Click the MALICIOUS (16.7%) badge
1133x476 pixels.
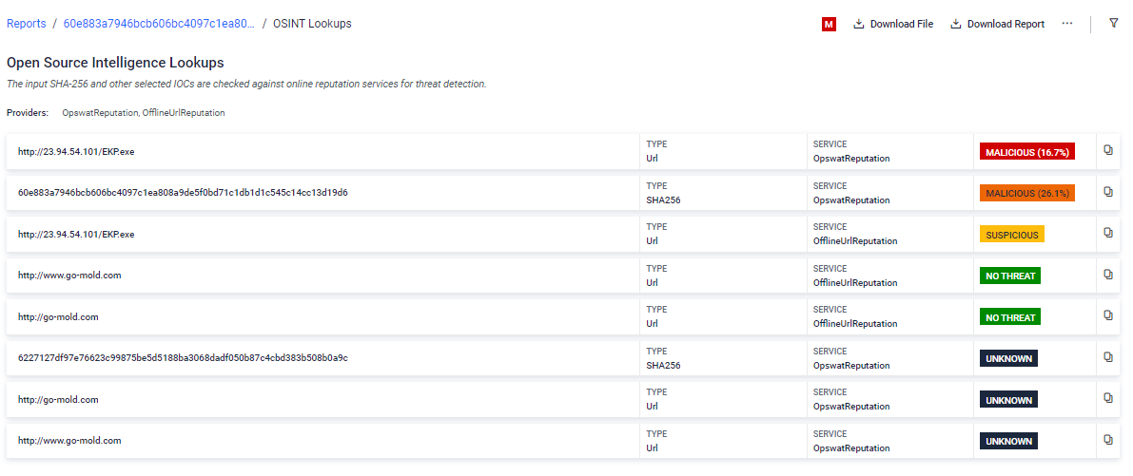1027,152
